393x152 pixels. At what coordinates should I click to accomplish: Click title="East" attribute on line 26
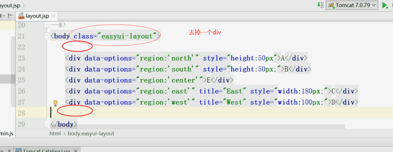point(223,91)
